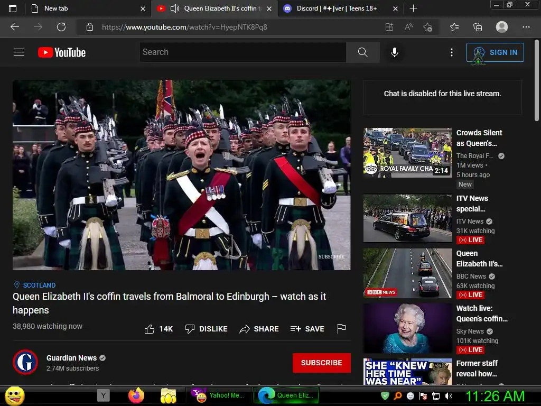This screenshot has width=541, height=406.
Task: Click the '38,980 watching now' text
Action: click(48, 326)
